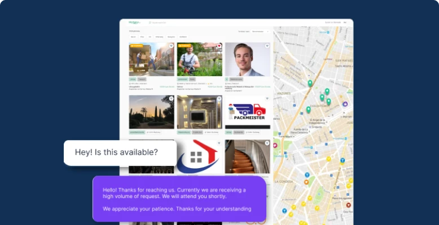Image resolution: width=439 pixels, height=225 pixels.
Task: Click green tag under gardener listing
Action: point(183,79)
